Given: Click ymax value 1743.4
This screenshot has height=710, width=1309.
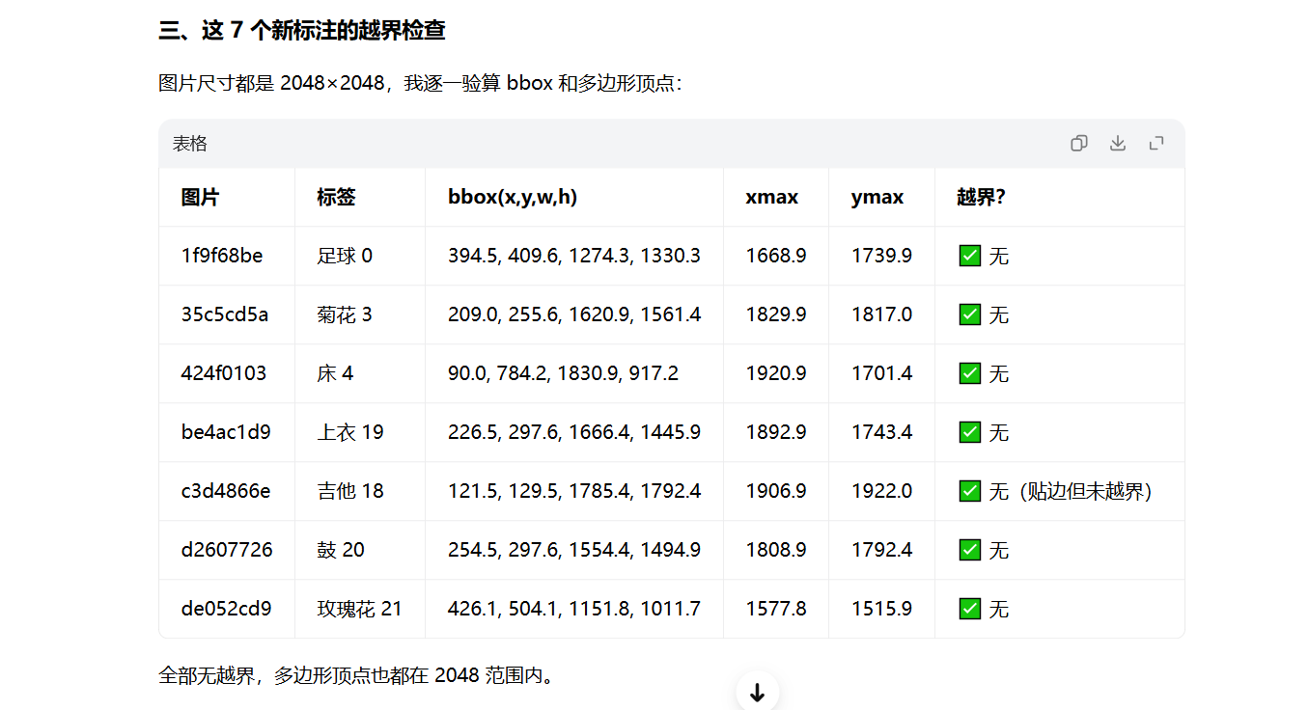Looking at the screenshot, I should coord(882,432).
